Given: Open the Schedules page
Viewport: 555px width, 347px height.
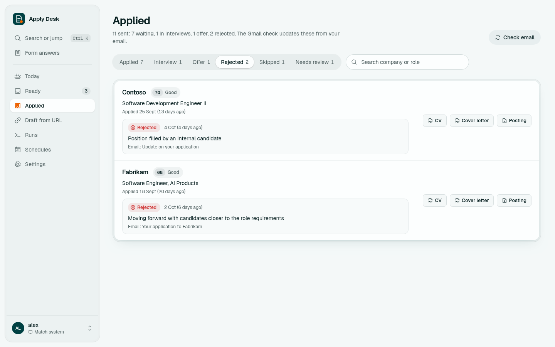Looking at the screenshot, I should (52, 150).
